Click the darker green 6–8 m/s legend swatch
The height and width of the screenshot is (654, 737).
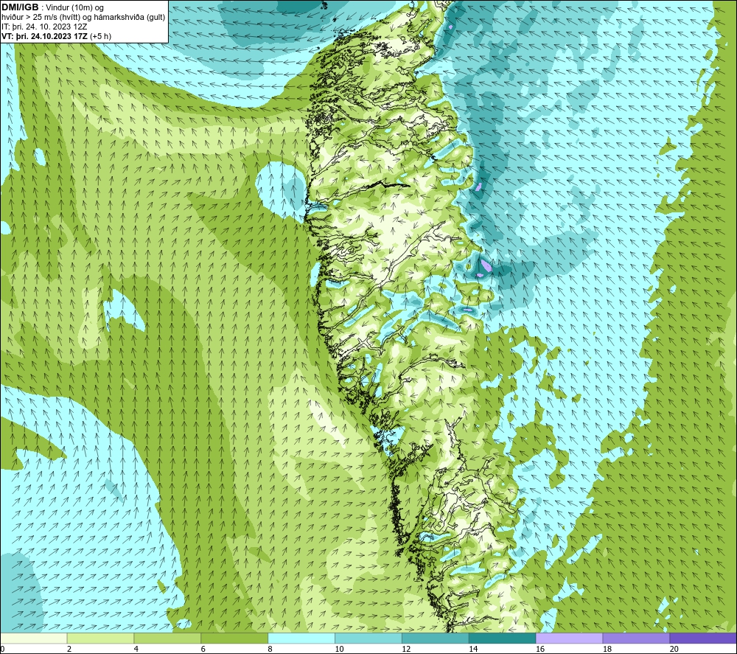[x=234, y=638]
